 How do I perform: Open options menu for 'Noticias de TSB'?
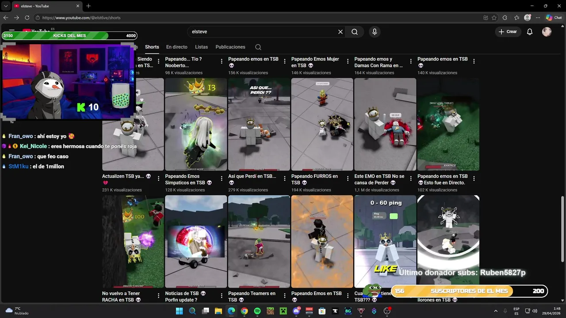coord(222,296)
